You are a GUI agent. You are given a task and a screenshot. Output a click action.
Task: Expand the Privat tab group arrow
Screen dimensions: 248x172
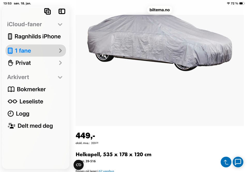point(60,63)
